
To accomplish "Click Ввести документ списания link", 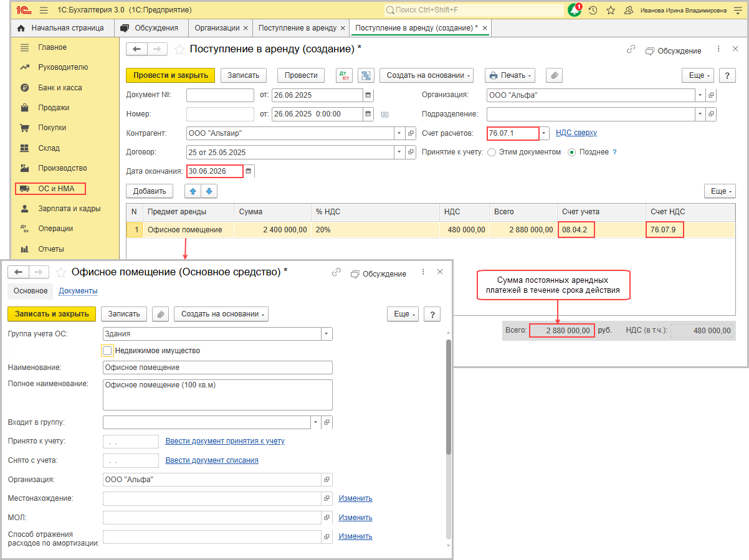I will click(212, 460).
